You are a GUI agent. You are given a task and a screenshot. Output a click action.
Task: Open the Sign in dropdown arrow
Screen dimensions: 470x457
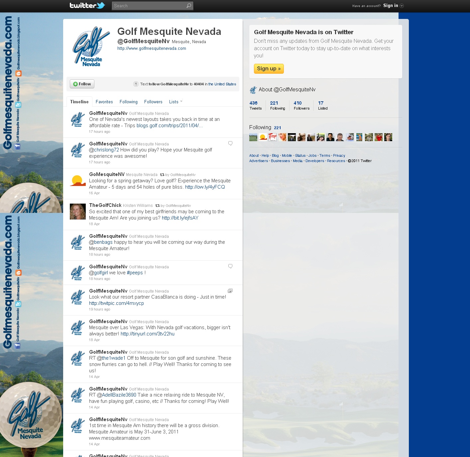[402, 6]
